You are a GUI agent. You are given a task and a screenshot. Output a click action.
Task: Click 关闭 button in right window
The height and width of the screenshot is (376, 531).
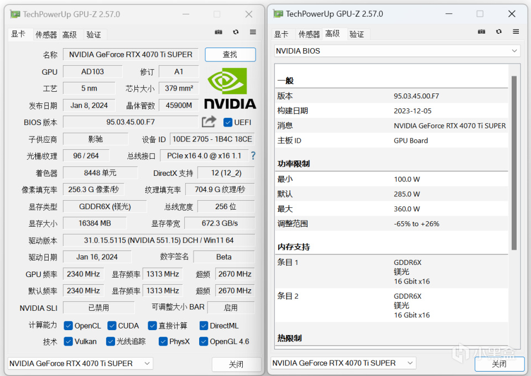[499, 364]
